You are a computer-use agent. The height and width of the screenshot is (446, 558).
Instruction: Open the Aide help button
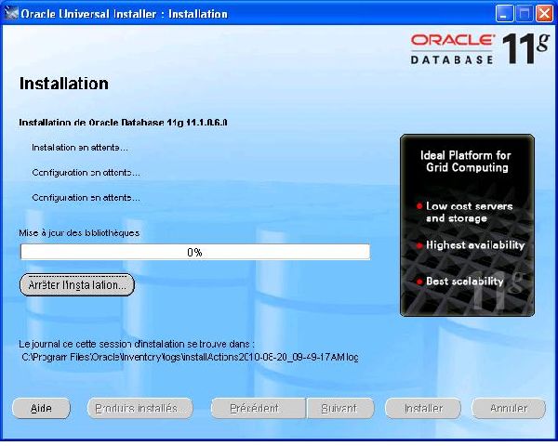pyautogui.click(x=41, y=408)
